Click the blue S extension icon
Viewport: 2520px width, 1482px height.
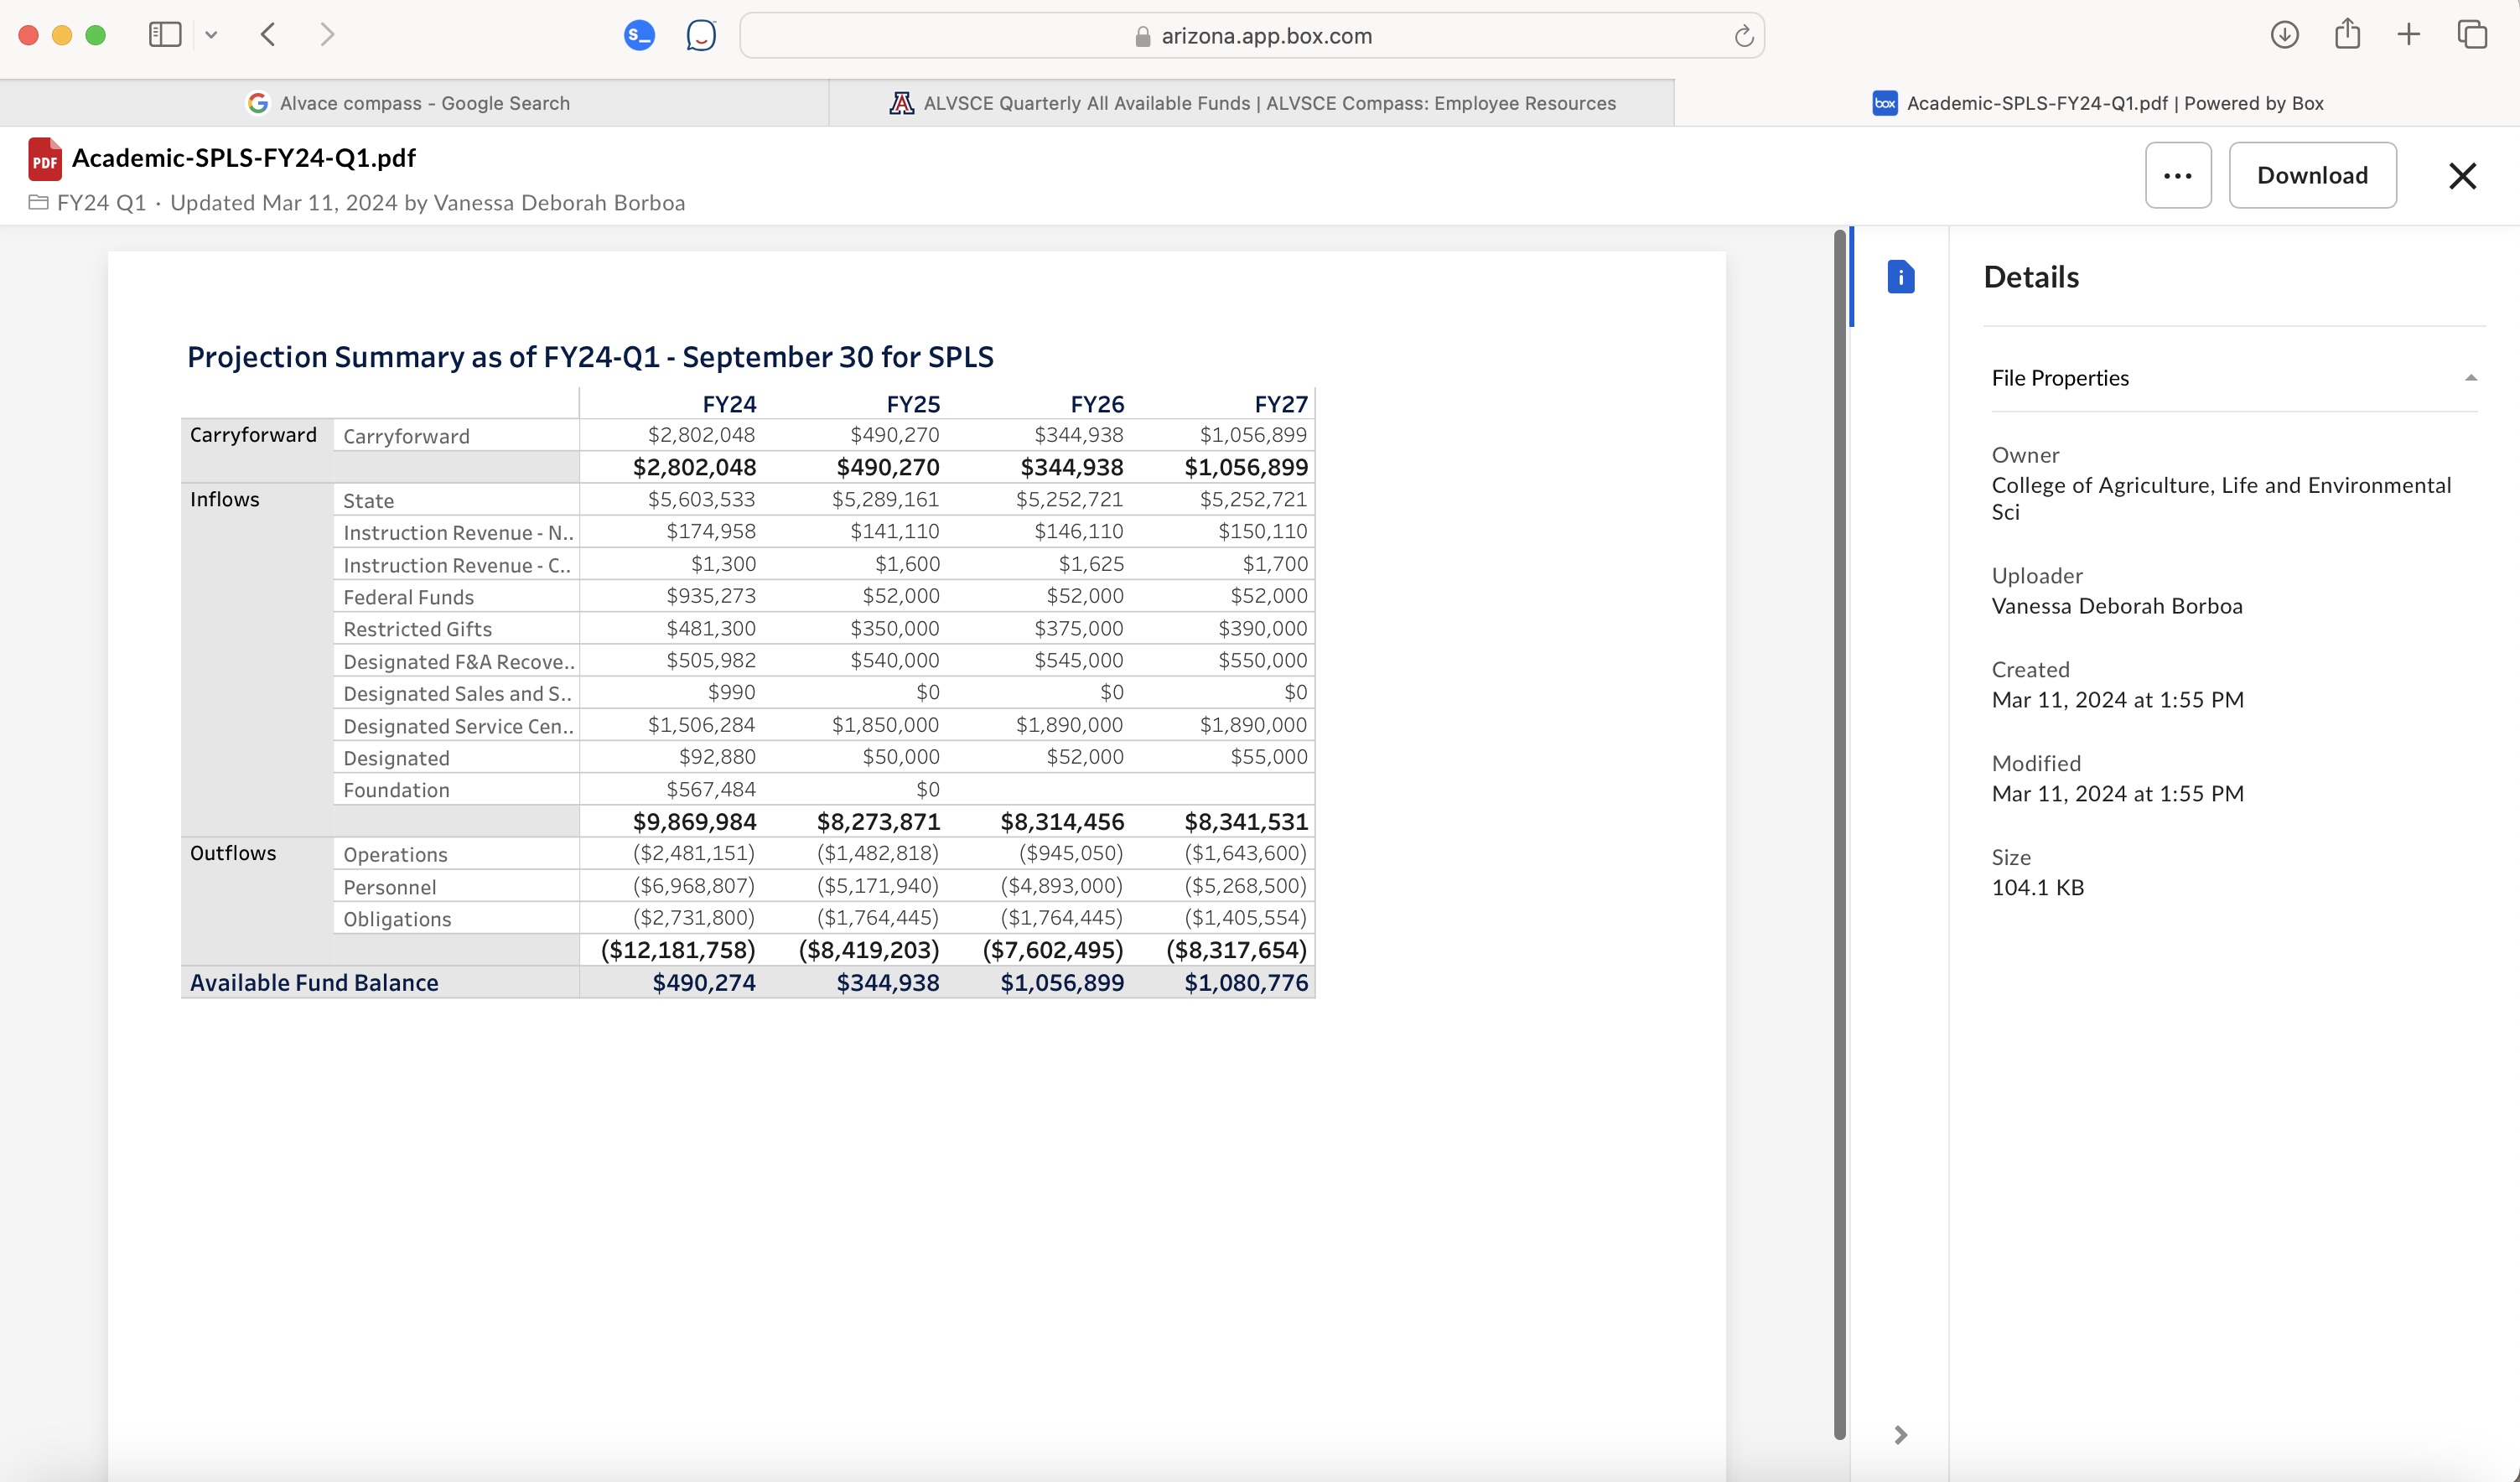pyautogui.click(x=639, y=36)
